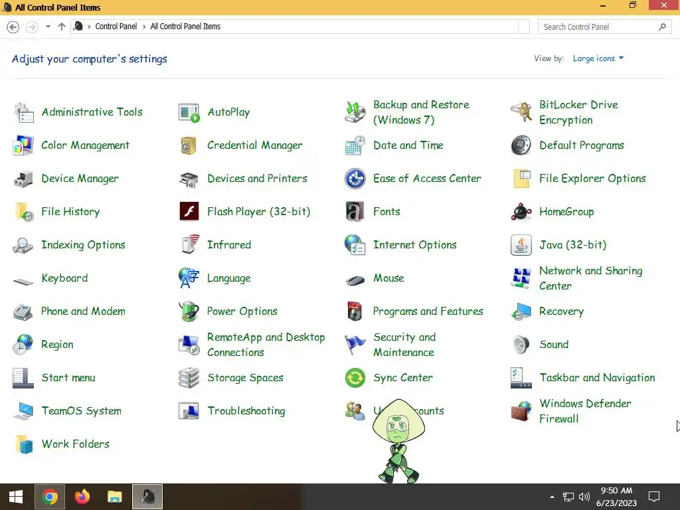This screenshot has height=510, width=680.
Task: Click the Sound speaker icon
Action: (521, 345)
